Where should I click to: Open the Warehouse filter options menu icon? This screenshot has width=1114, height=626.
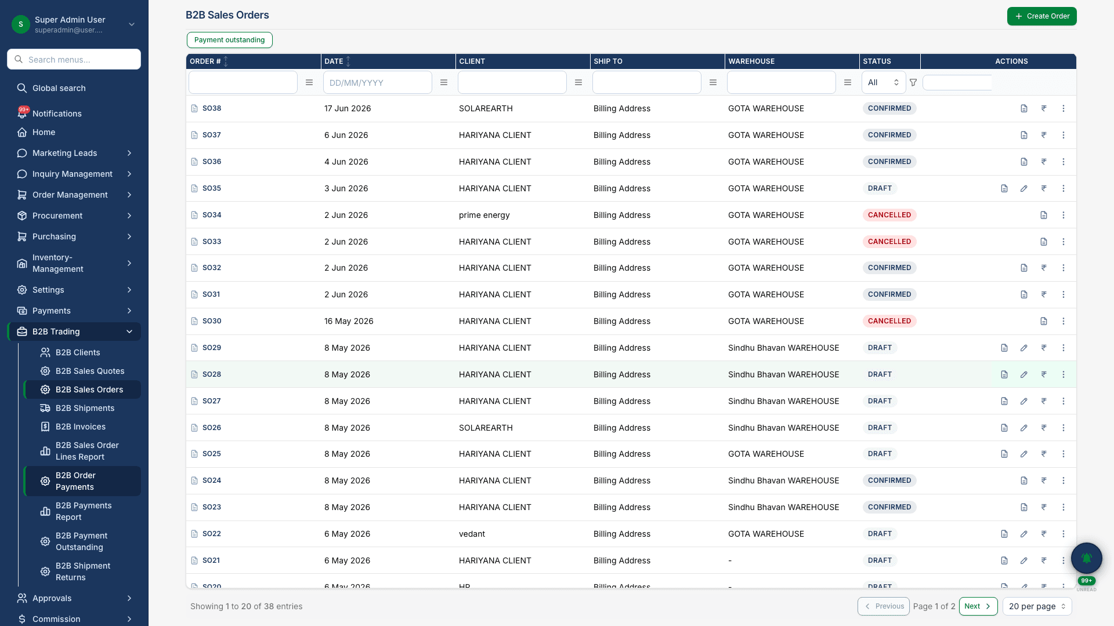(x=848, y=82)
